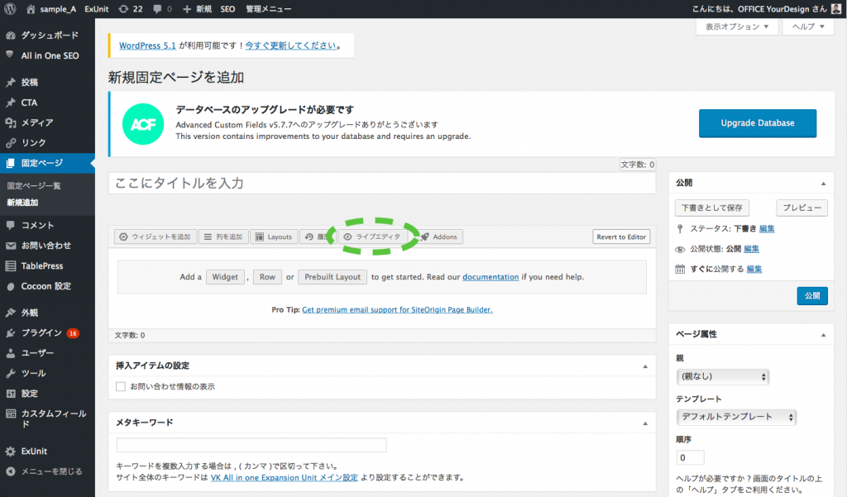Viewport: 847px width, 497px height.
Task: Open the Layouts toolbar button
Action: pyautogui.click(x=273, y=237)
